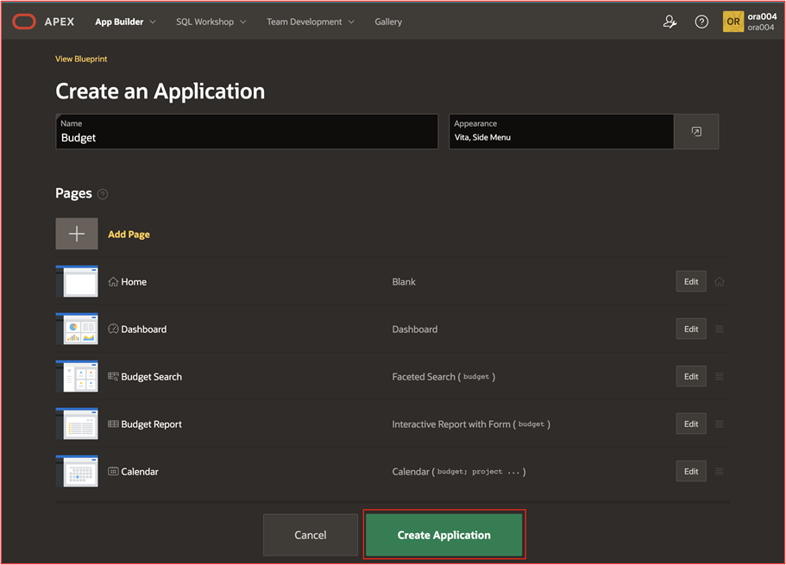Click the Blank page type text

(x=404, y=282)
